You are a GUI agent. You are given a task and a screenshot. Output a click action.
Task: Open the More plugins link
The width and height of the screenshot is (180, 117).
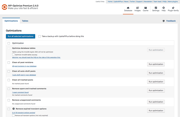(173, 1)
